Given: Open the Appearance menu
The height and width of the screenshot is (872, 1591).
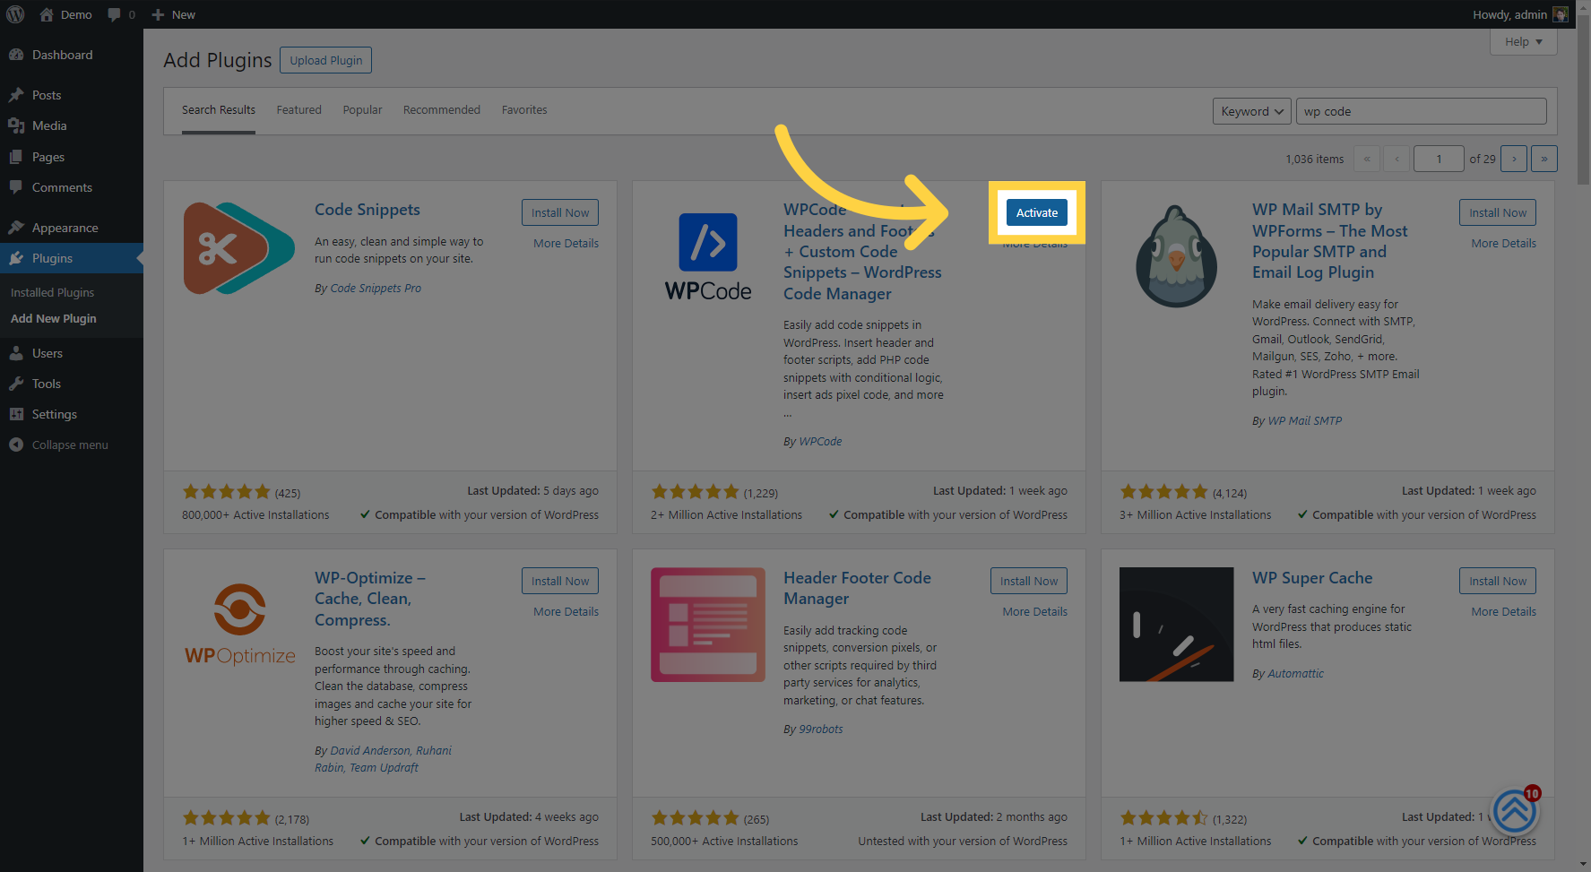Looking at the screenshot, I should point(72,228).
